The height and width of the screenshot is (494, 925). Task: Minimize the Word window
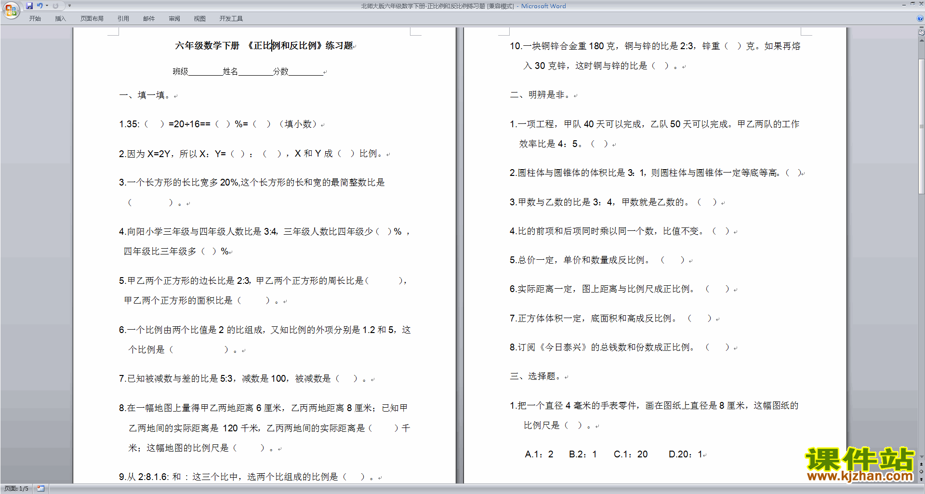[x=904, y=4]
